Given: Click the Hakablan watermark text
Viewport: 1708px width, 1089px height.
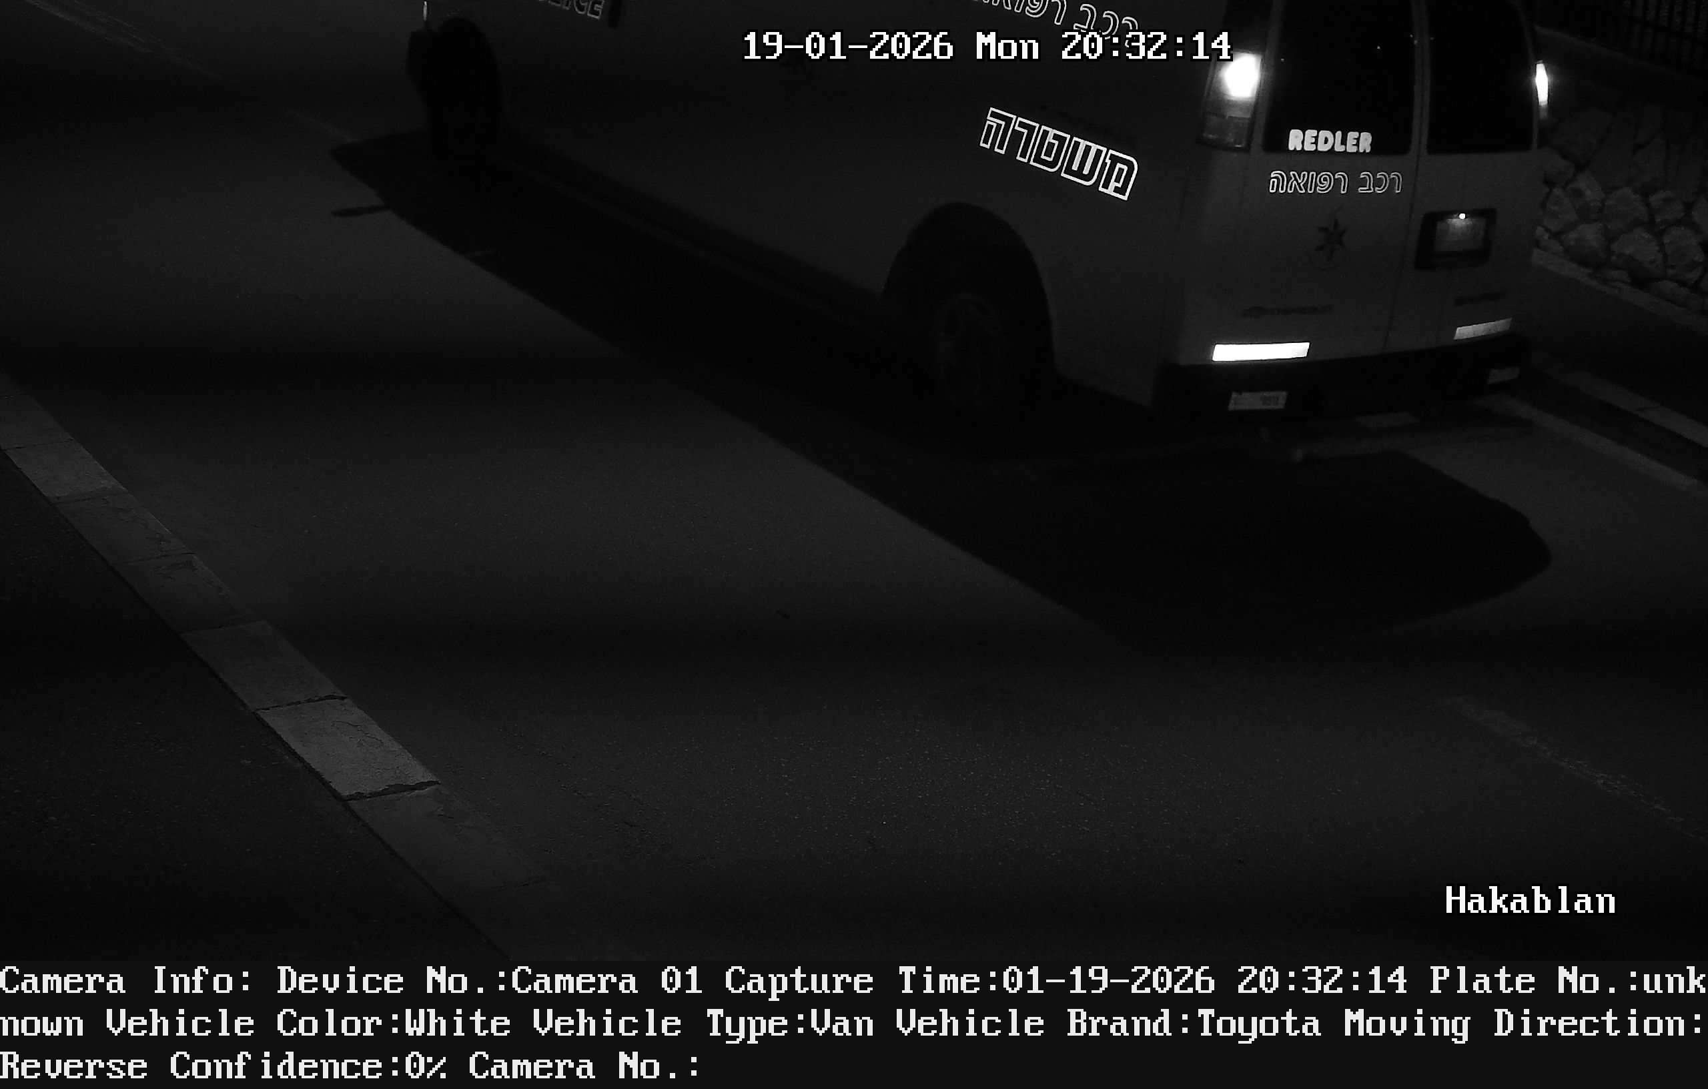Looking at the screenshot, I should [x=1530, y=901].
